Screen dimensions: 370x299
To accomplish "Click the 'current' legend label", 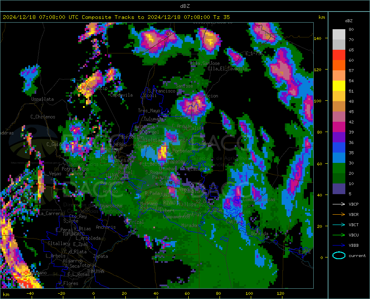I will (357, 255).
